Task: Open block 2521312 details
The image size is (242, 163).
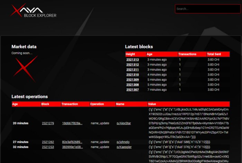Action: click(132, 64)
